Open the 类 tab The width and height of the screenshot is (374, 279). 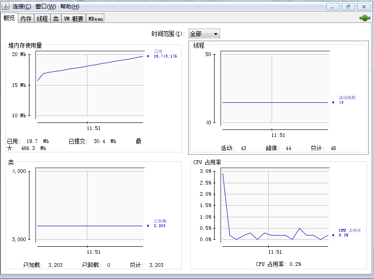point(56,19)
